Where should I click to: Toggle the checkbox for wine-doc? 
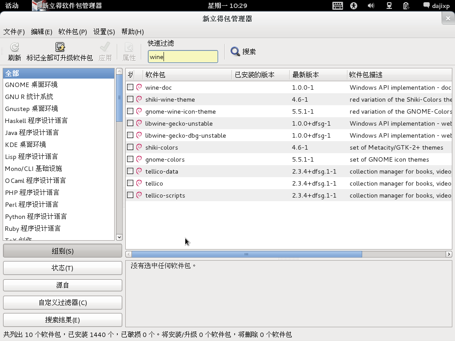130,87
